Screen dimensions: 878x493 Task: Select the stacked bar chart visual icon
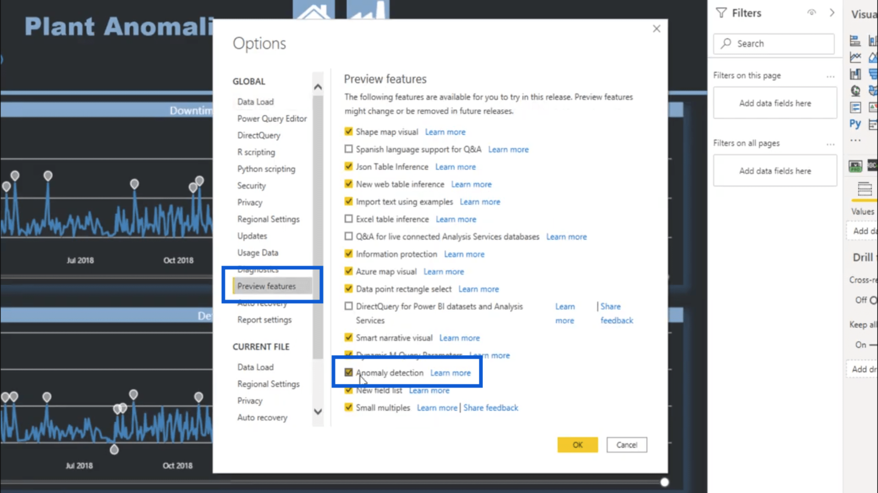[x=855, y=40]
